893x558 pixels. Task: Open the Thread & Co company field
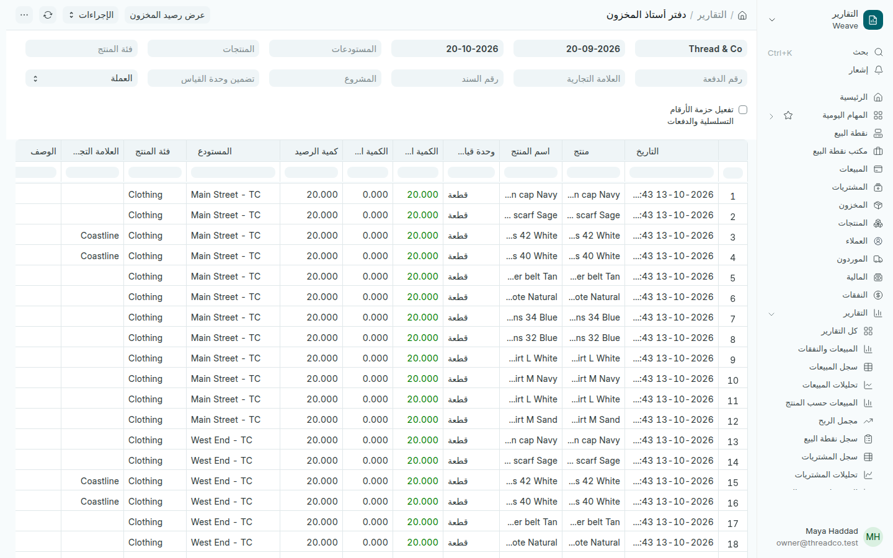pos(691,49)
